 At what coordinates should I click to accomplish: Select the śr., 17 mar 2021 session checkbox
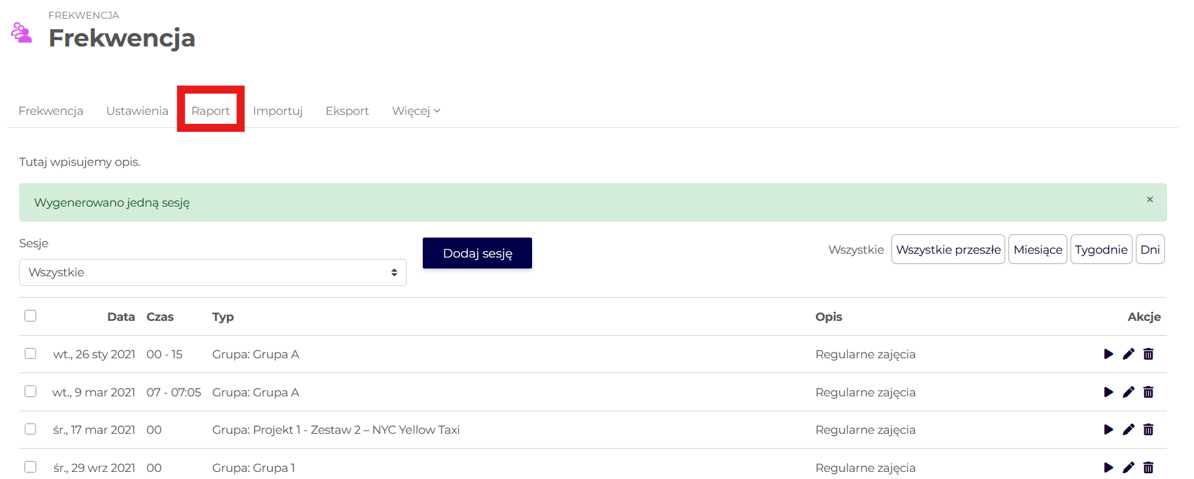(x=30, y=429)
